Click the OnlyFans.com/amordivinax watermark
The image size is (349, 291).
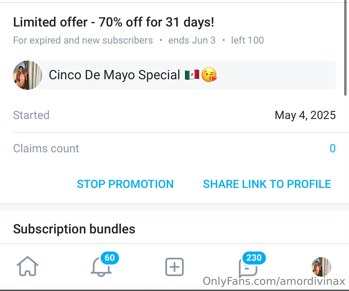(x=274, y=281)
